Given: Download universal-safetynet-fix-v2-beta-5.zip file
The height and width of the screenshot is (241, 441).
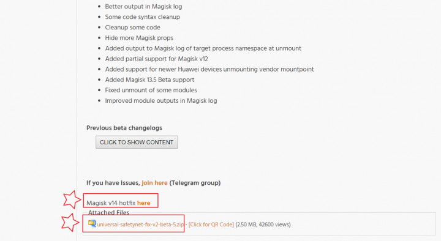Looking at the screenshot, I should 140,224.
